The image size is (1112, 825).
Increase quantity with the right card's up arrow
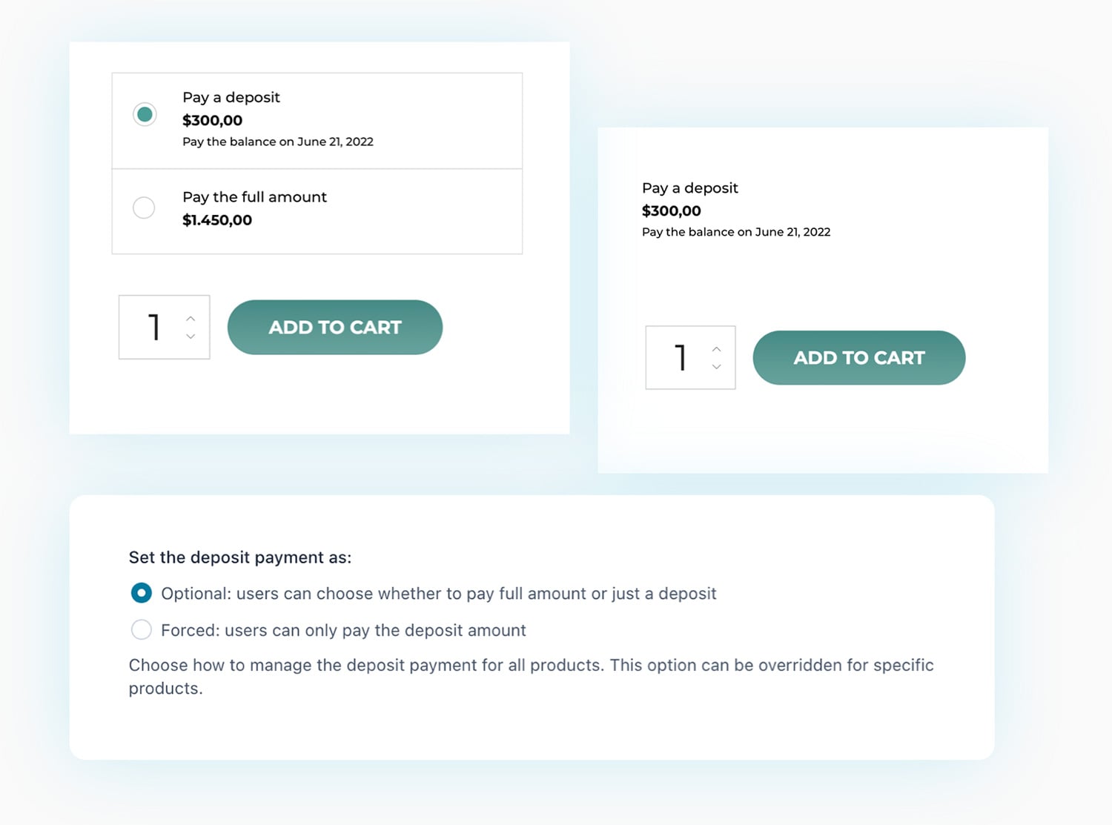(x=716, y=348)
